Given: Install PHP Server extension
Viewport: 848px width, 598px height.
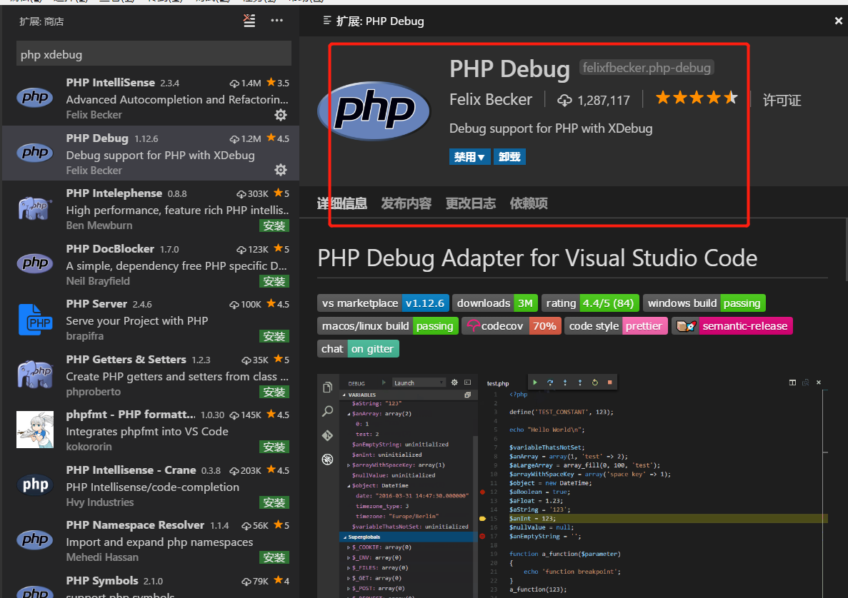Looking at the screenshot, I should click(x=274, y=337).
